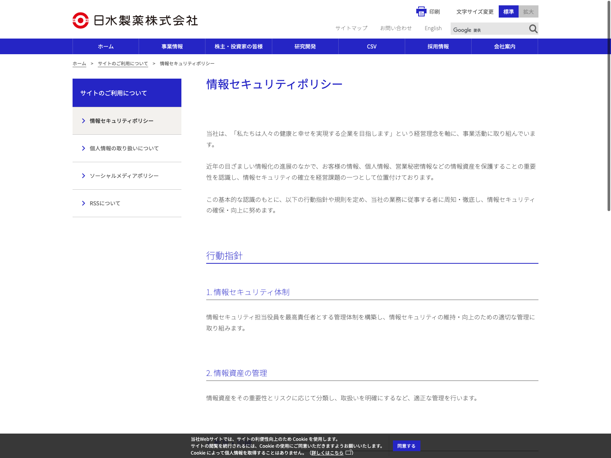The width and height of the screenshot is (611, 458).
Task: Open the 株主・投資家の皆様 menu
Action: [238, 47]
